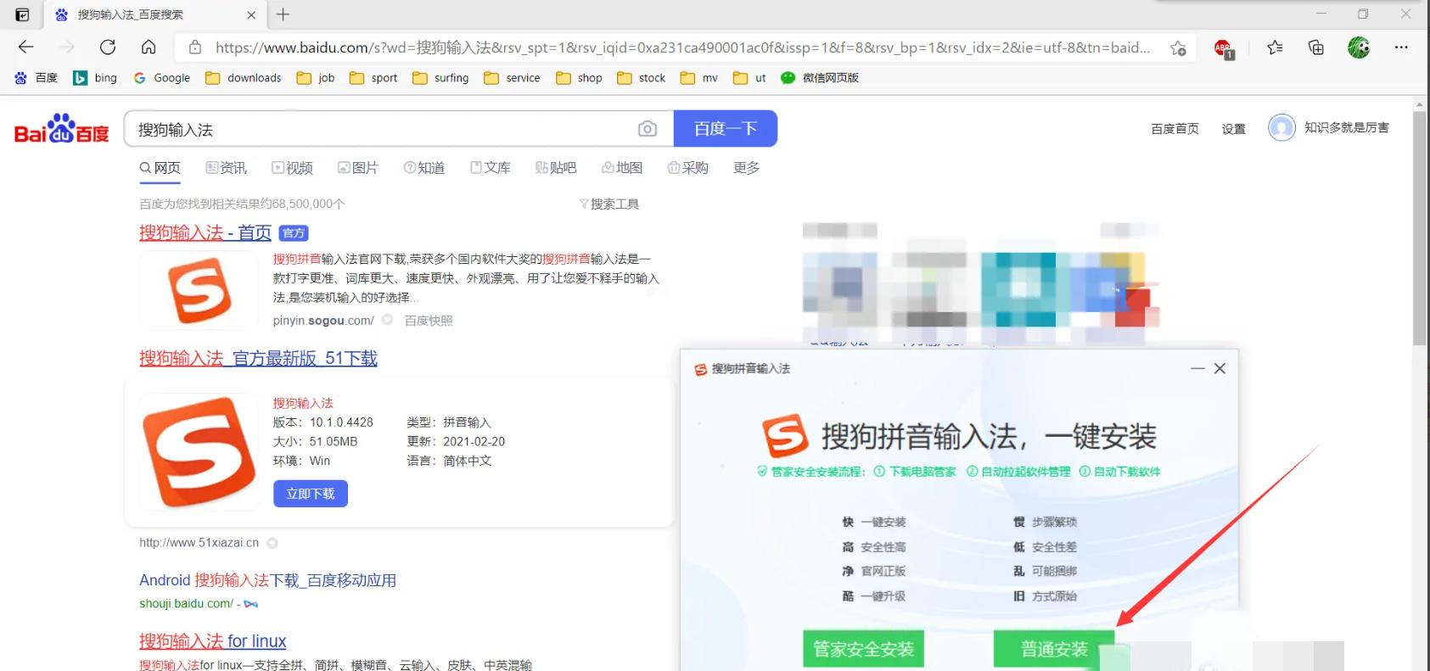This screenshot has height=671, width=1430.
Task: Open the Google bookmark
Action: 161,78
